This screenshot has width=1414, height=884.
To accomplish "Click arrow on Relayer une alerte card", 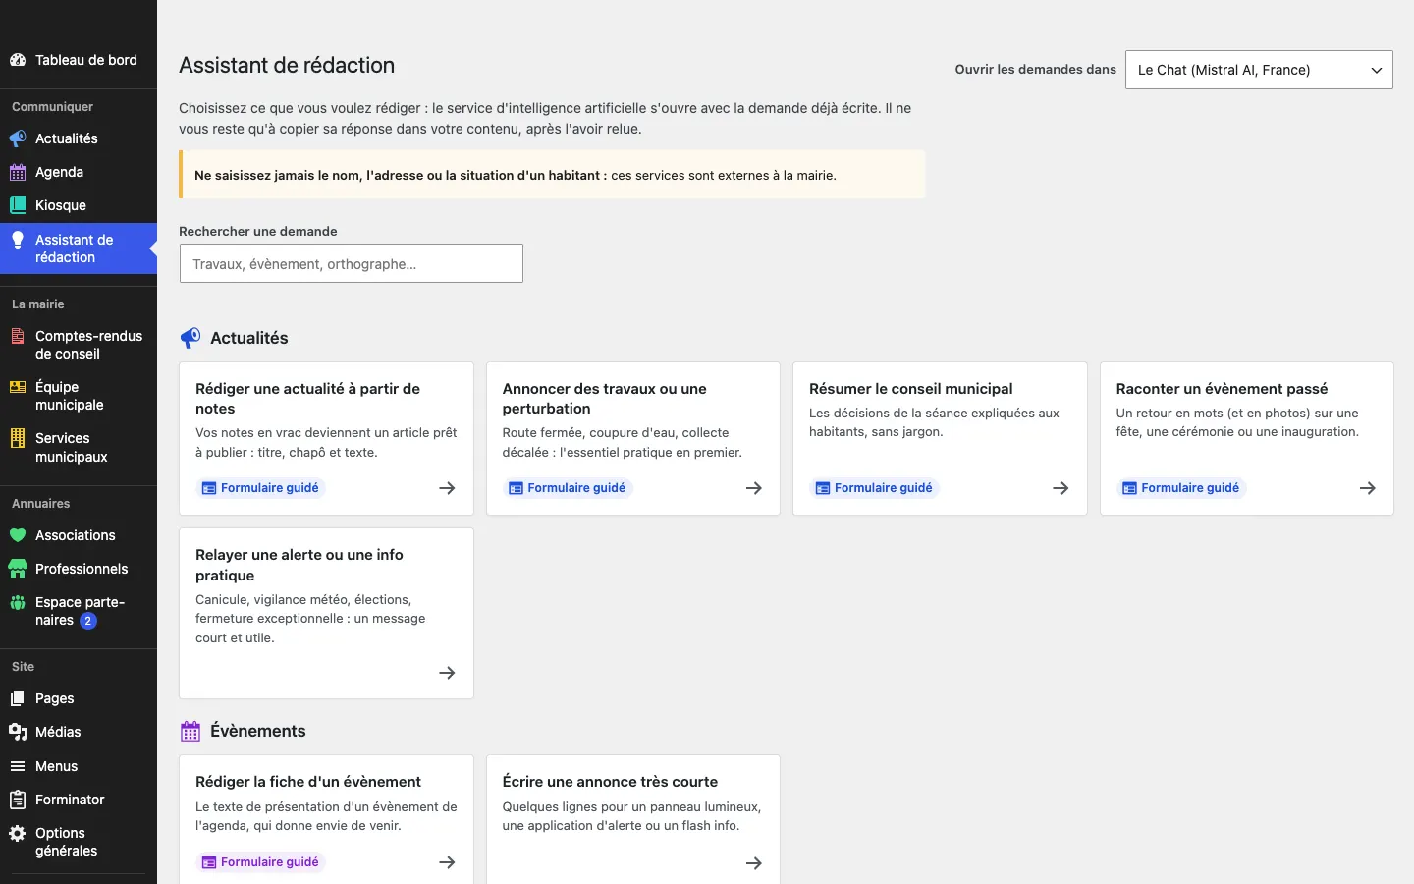I will [447, 673].
